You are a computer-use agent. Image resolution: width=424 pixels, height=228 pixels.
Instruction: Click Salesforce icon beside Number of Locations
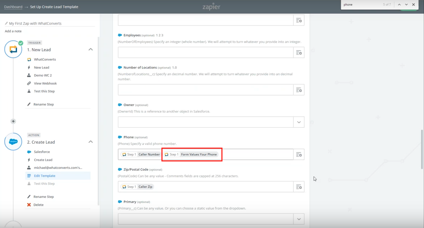point(120,68)
